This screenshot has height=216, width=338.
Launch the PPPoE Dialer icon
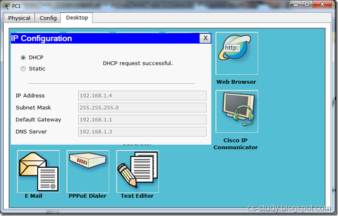click(88, 171)
